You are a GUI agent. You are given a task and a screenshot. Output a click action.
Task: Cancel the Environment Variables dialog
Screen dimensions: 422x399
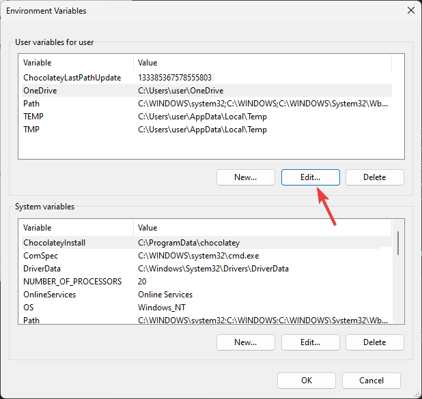point(371,381)
